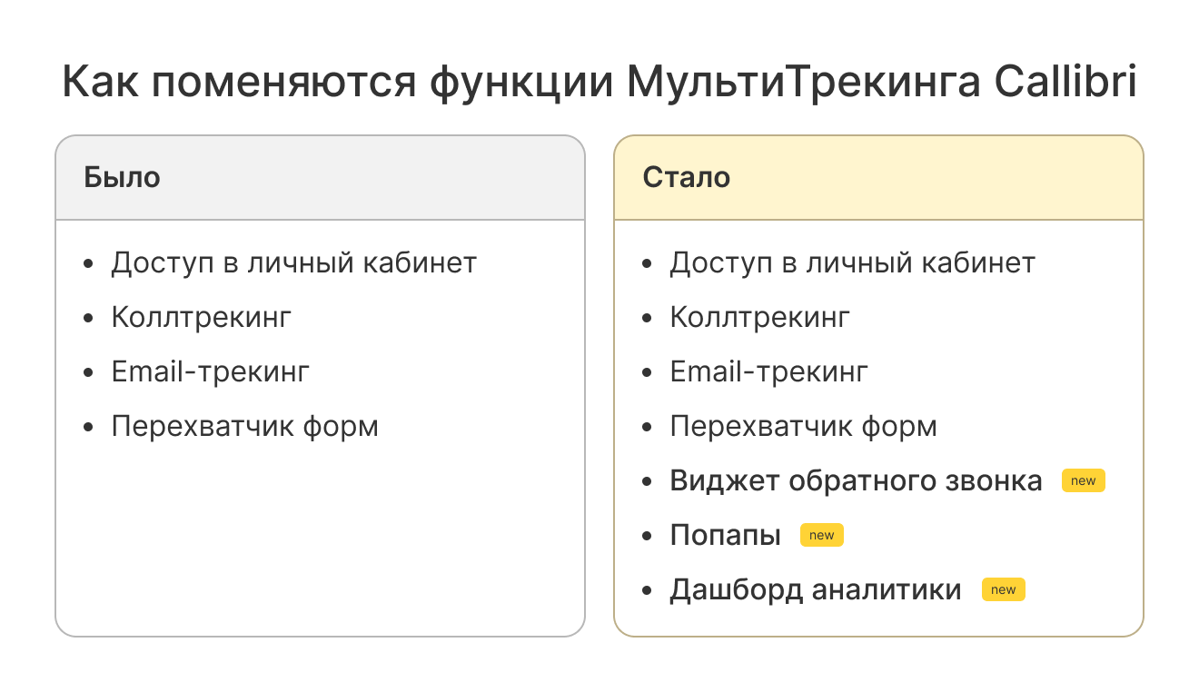This screenshot has height=692, width=1199.
Task: Click Доступ в личный кабинет under Стало
Action: coord(852,263)
